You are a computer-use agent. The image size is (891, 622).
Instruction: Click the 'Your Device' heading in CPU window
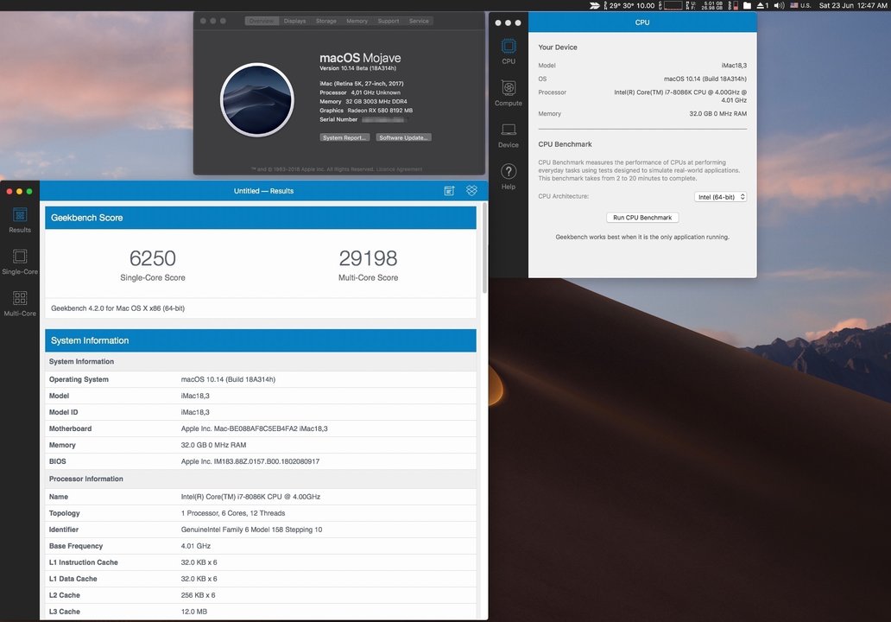558,48
